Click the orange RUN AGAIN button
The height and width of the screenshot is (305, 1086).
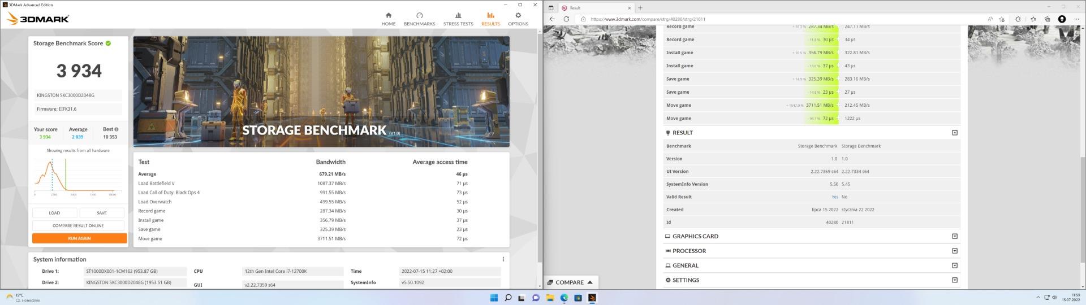(x=79, y=238)
